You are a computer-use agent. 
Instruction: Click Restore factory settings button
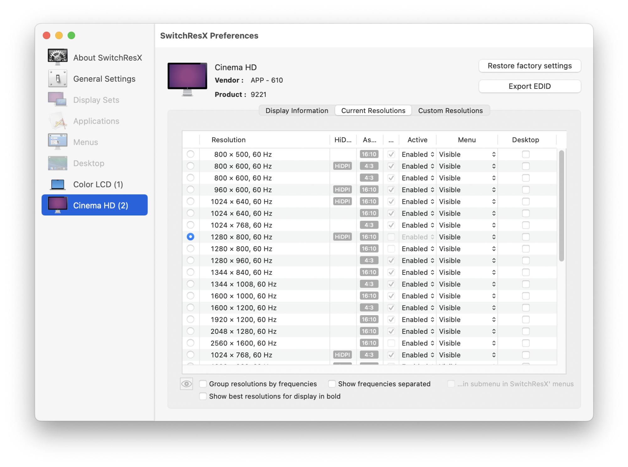coord(529,66)
